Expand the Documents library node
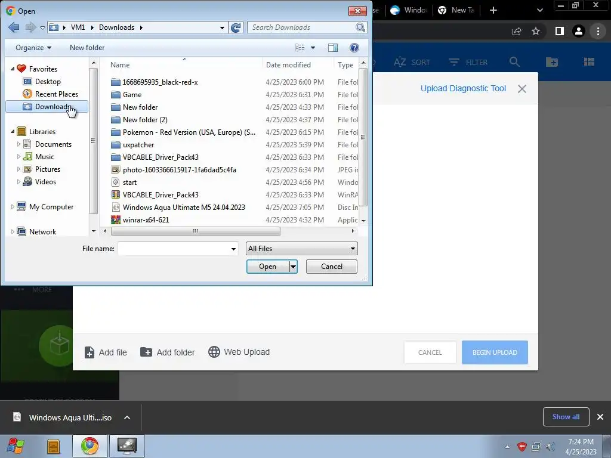Image resolution: width=611 pixels, height=458 pixels. click(x=18, y=144)
